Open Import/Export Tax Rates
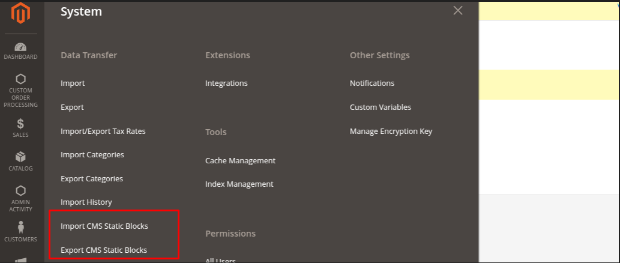Screen dimensions: 620x263 103,131
